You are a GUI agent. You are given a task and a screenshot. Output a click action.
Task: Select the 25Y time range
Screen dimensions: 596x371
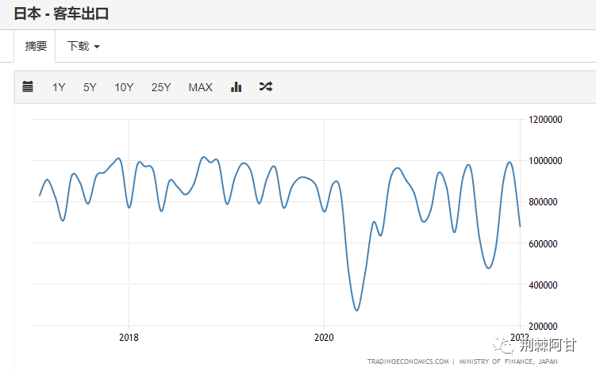click(161, 87)
